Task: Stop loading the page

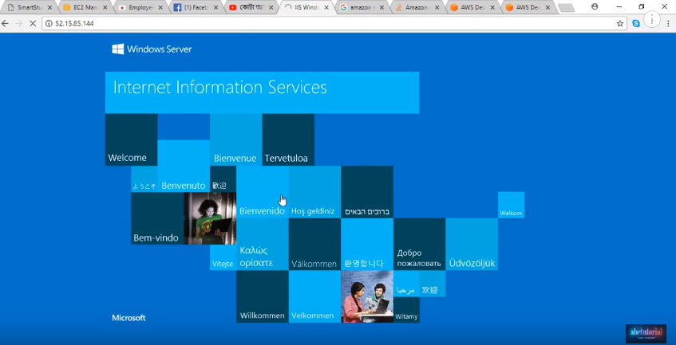Action: [x=33, y=24]
